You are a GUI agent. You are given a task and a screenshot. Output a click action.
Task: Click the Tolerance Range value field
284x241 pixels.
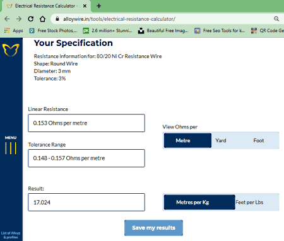click(86, 158)
